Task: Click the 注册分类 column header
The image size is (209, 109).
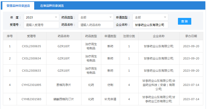Action: point(129,36)
